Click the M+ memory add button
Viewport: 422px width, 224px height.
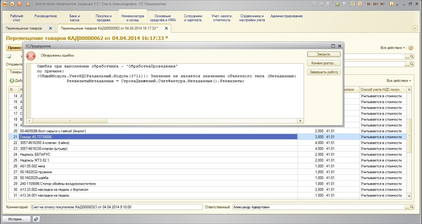[376, 4]
